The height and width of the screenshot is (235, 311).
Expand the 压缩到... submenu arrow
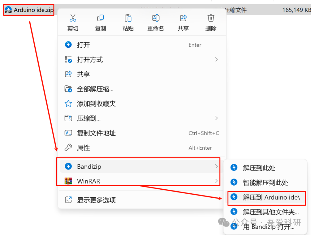tap(216, 118)
